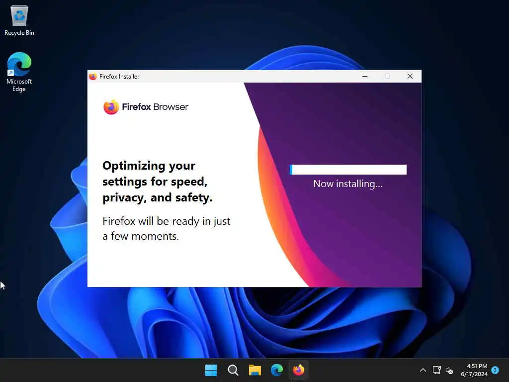The height and width of the screenshot is (382, 509).
Task: Click the 6/17/2024 date in the tray
Action: 474,374
